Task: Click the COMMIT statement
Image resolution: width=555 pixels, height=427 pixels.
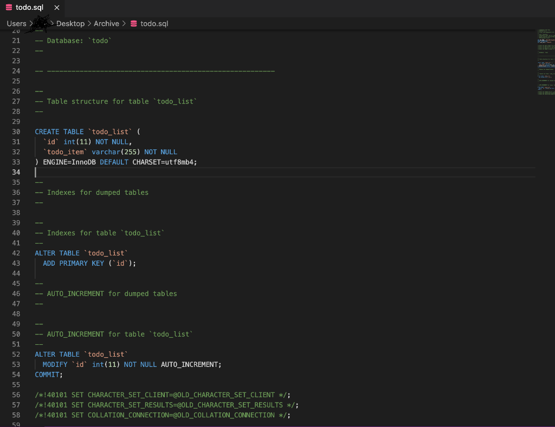Action: pyautogui.click(x=48, y=375)
